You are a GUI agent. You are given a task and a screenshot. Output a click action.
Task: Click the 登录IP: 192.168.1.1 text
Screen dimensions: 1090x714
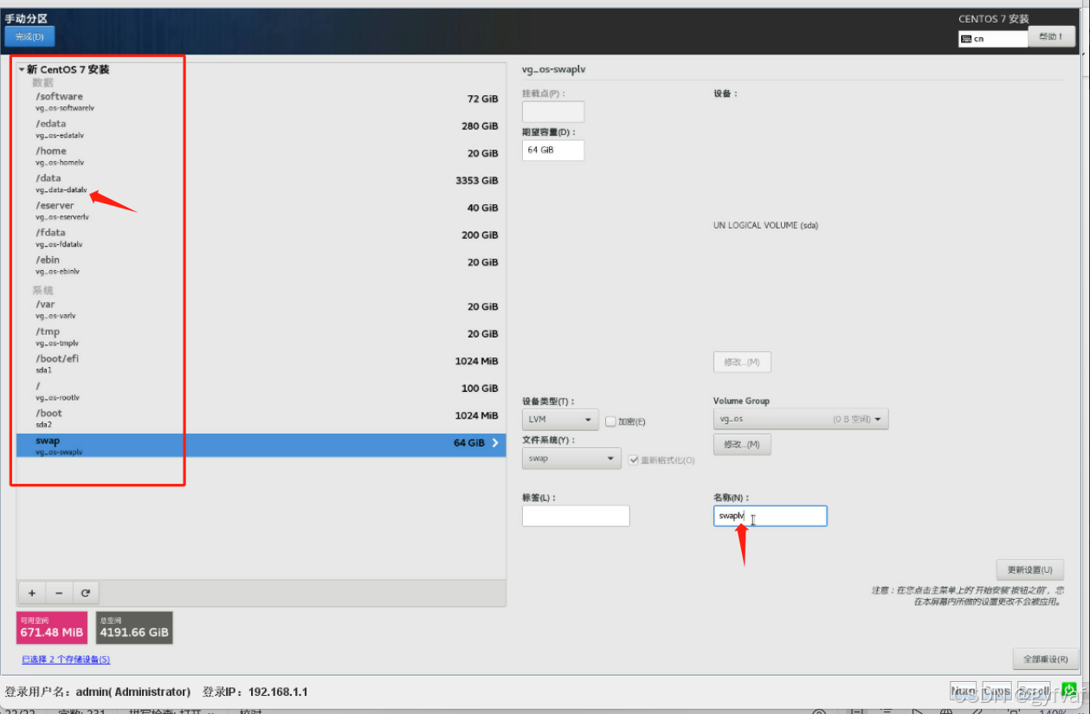pyautogui.click(x=255, y=692)
